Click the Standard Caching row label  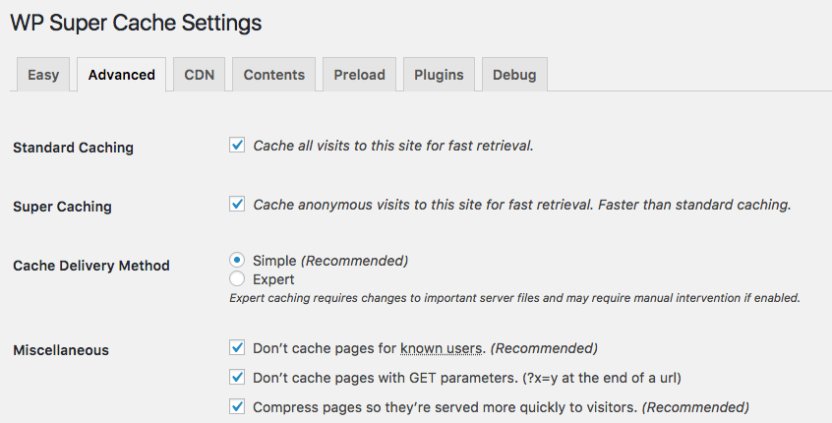tap(73, 148)
